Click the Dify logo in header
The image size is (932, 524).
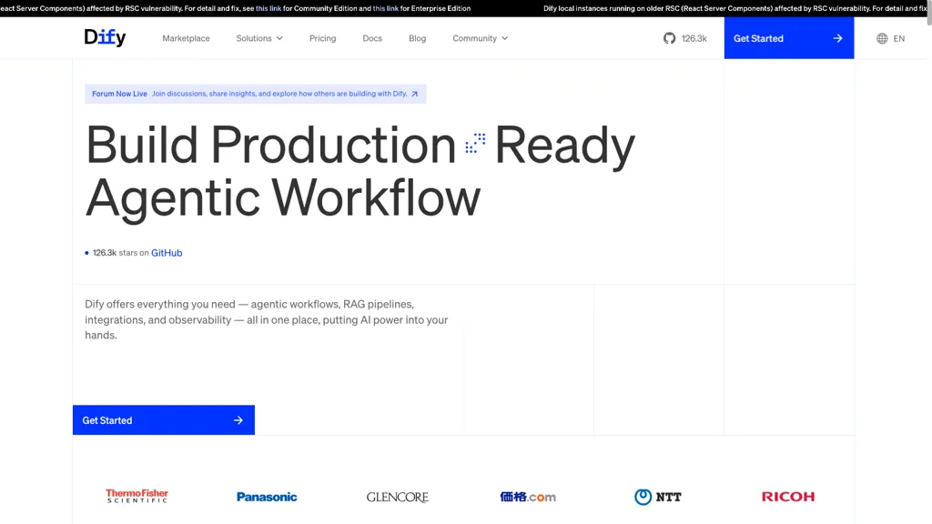[x=105, y=38]
